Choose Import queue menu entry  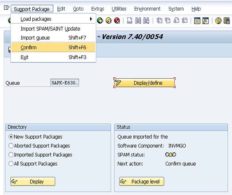point(53,38)
